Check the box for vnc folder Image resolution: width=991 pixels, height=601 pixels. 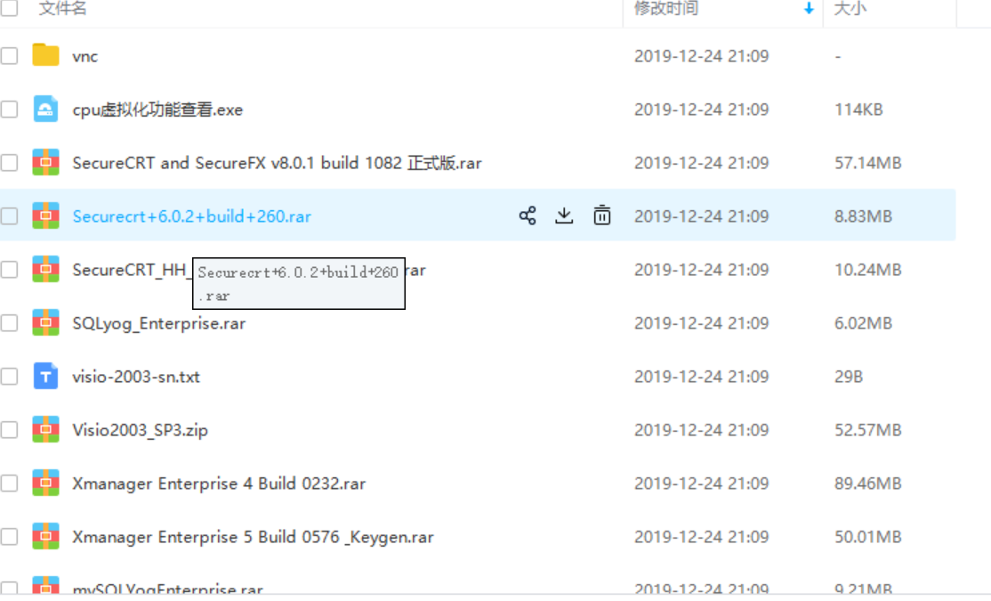pyautogui.click(x=9, y=56)
